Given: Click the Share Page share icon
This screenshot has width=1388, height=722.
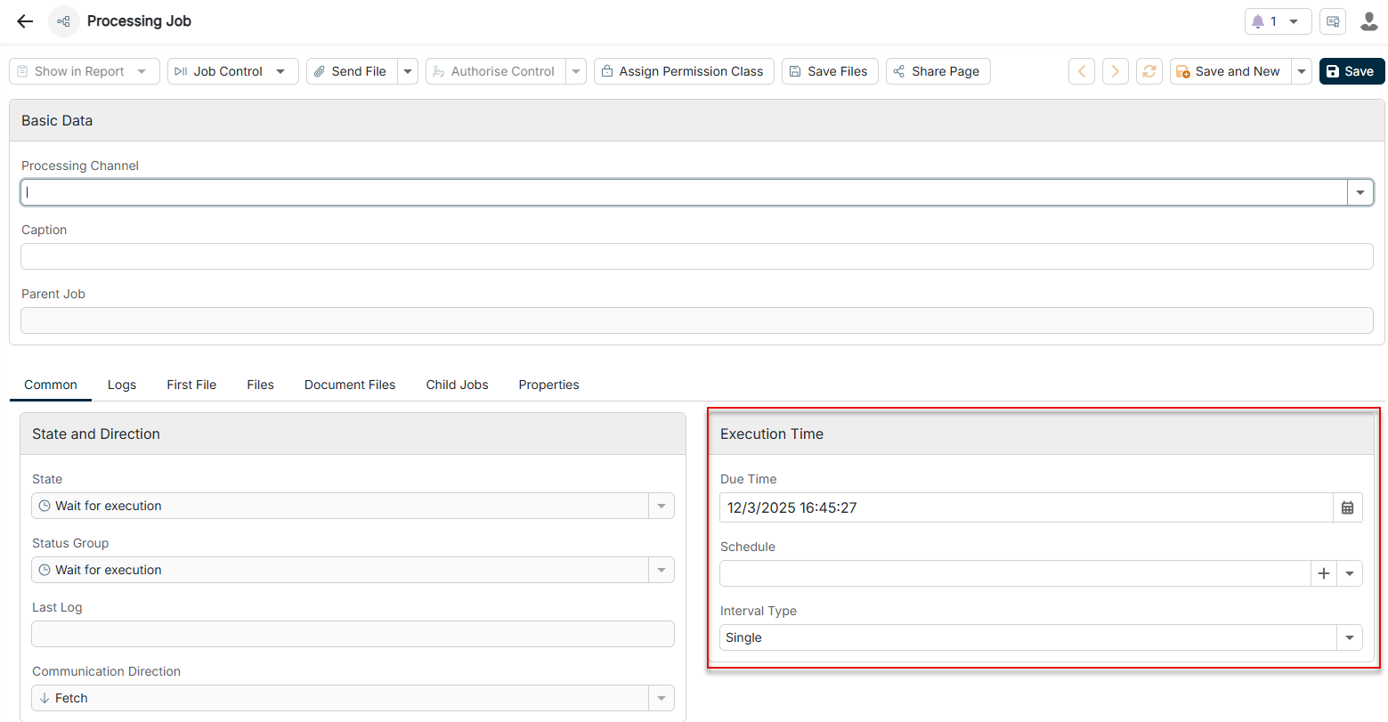Looking at the screenshot, I should [899, 71].
